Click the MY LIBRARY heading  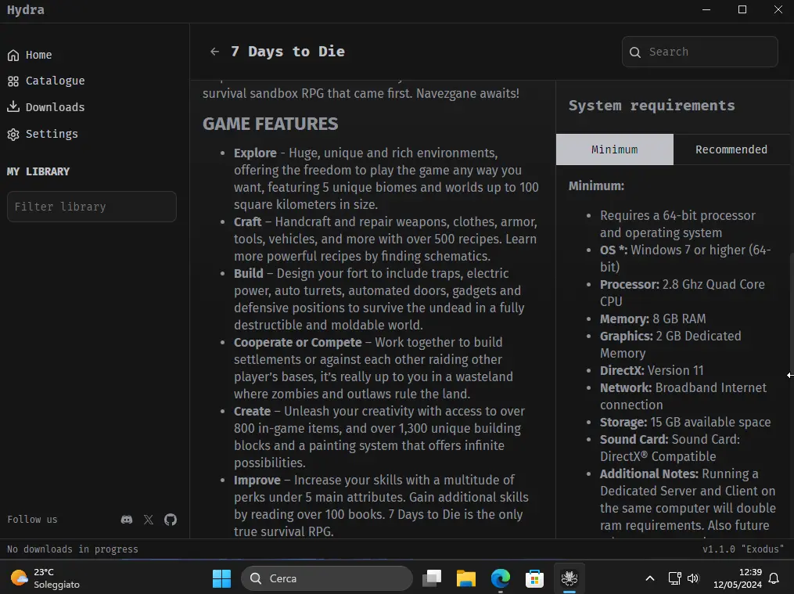point(38,171)
